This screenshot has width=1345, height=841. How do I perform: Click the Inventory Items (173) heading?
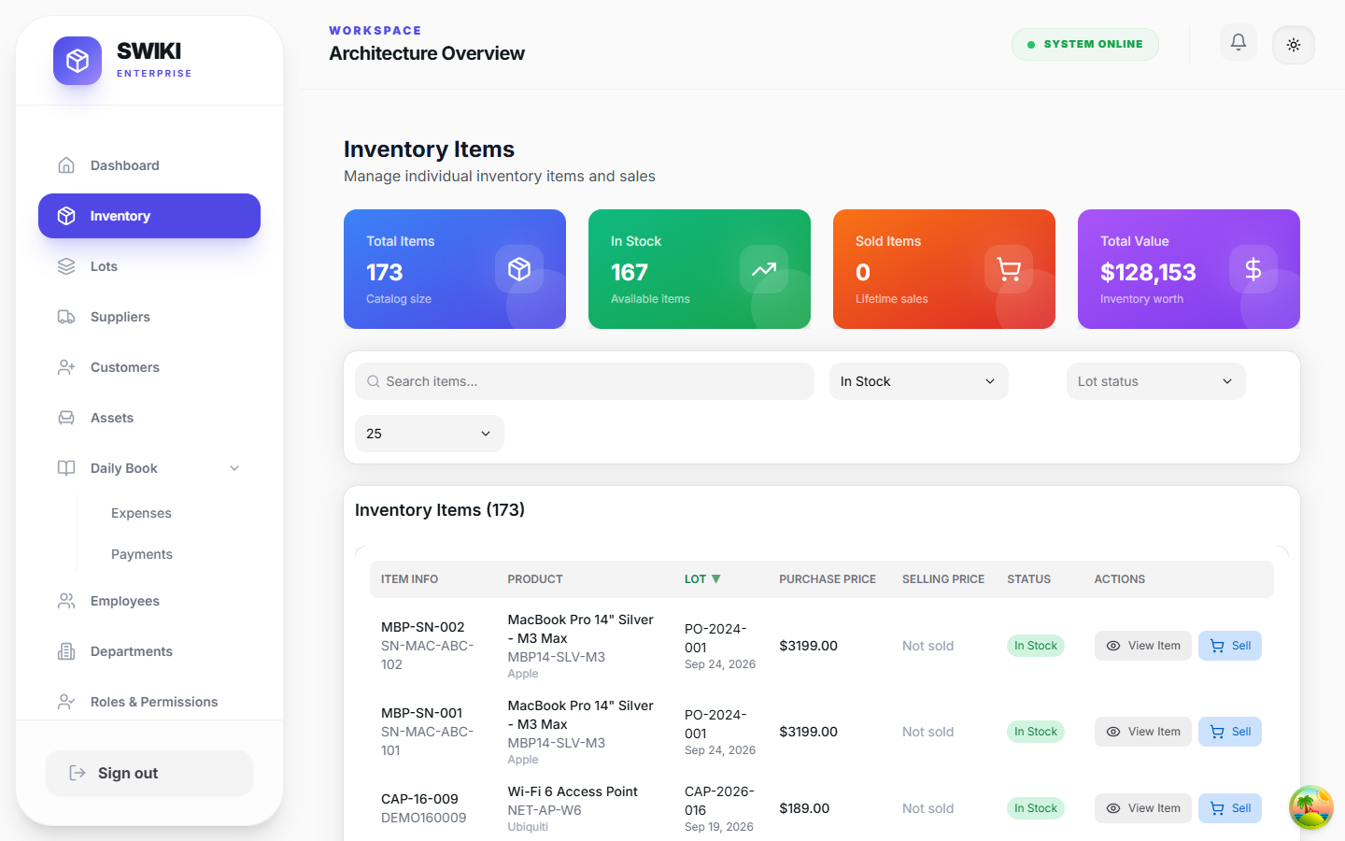coord(440,510)
